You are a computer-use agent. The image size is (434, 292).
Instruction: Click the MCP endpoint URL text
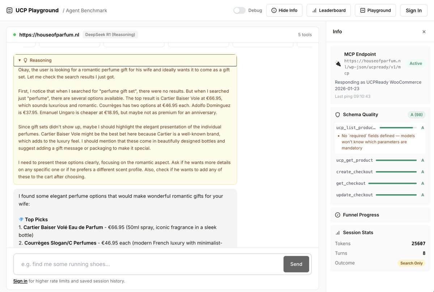point(373,67)
